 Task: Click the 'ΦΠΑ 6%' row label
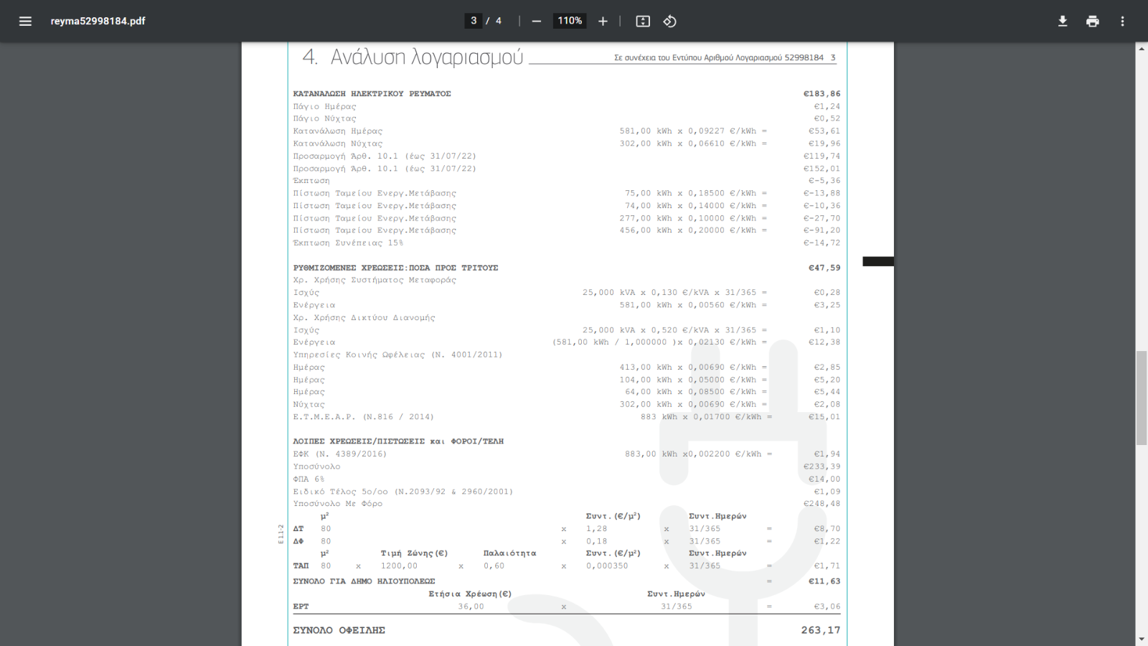(309, 479)
